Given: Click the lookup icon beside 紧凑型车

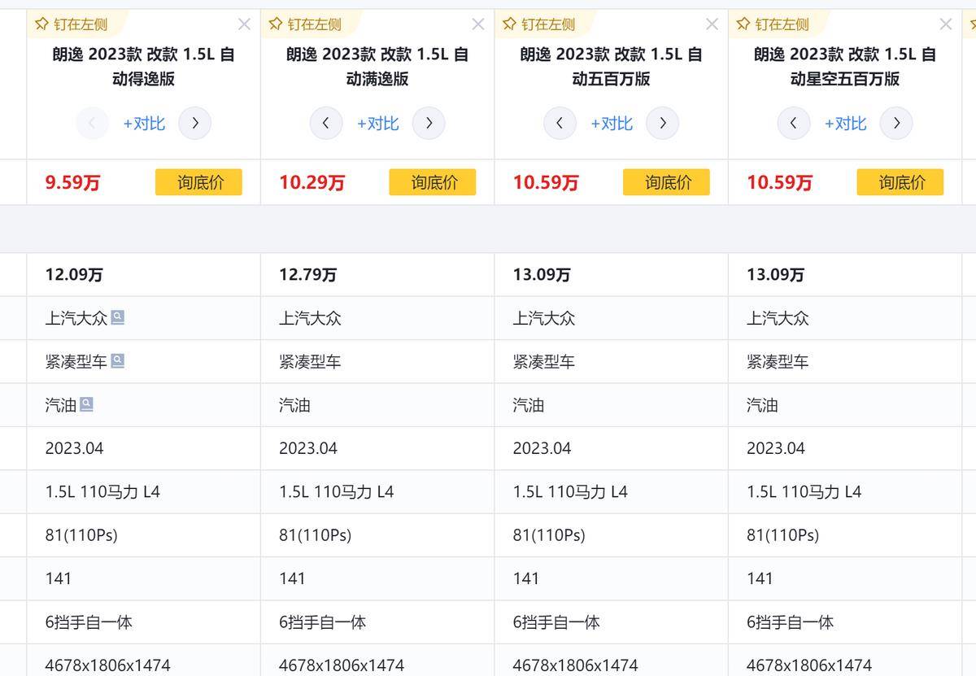Looking at the screenshot, I should tap(118, 360).
